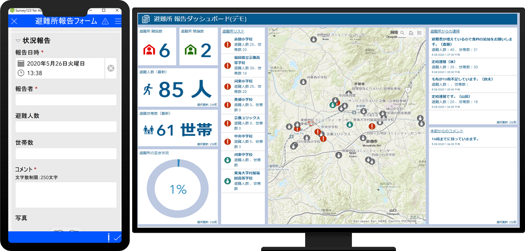The width and height of the screenshot is (525, 251).
Task: Click the green shelter icon beside 東海大学付属福岡高等学校
Action: 228,181
